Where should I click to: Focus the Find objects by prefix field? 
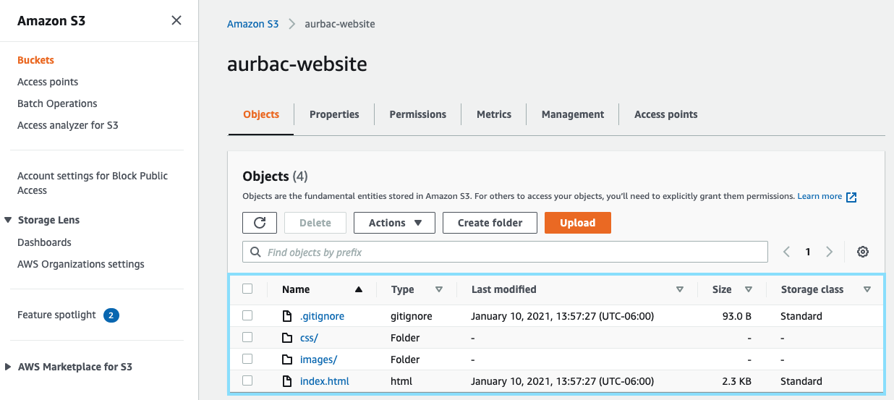[x=505, y=252]
